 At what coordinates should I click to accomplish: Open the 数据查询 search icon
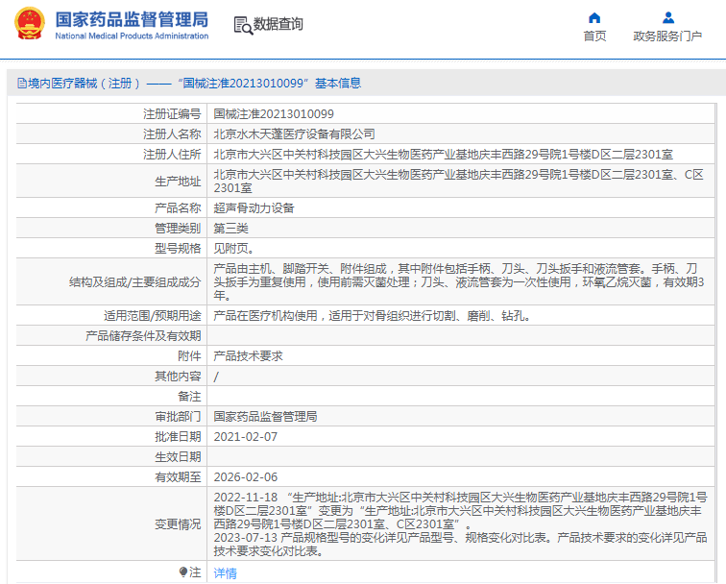[x=243, y=26]
